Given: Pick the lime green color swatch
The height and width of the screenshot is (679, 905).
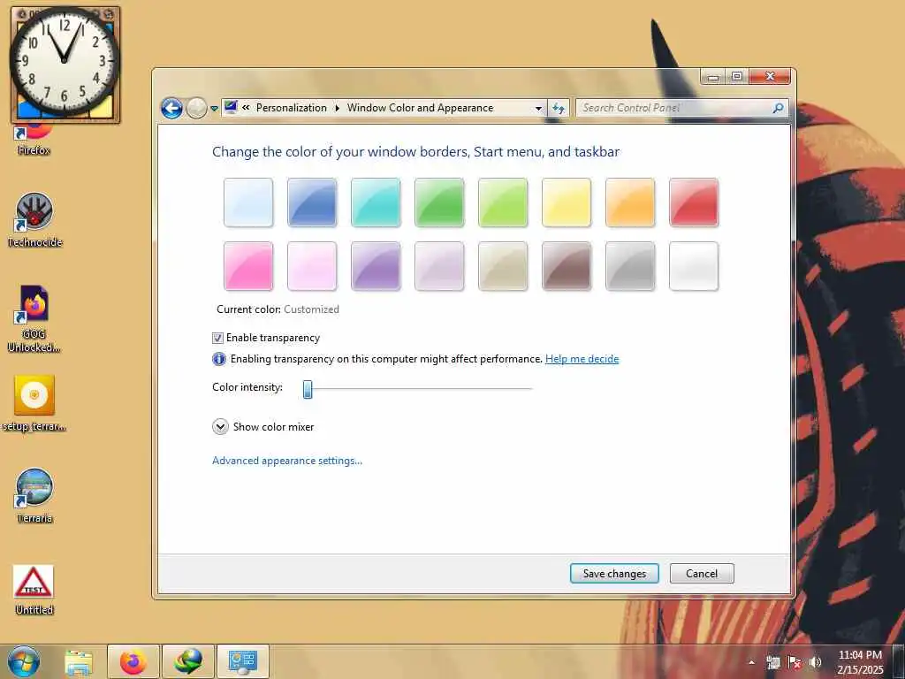Looking at the screenshot, I should point(503,202).
